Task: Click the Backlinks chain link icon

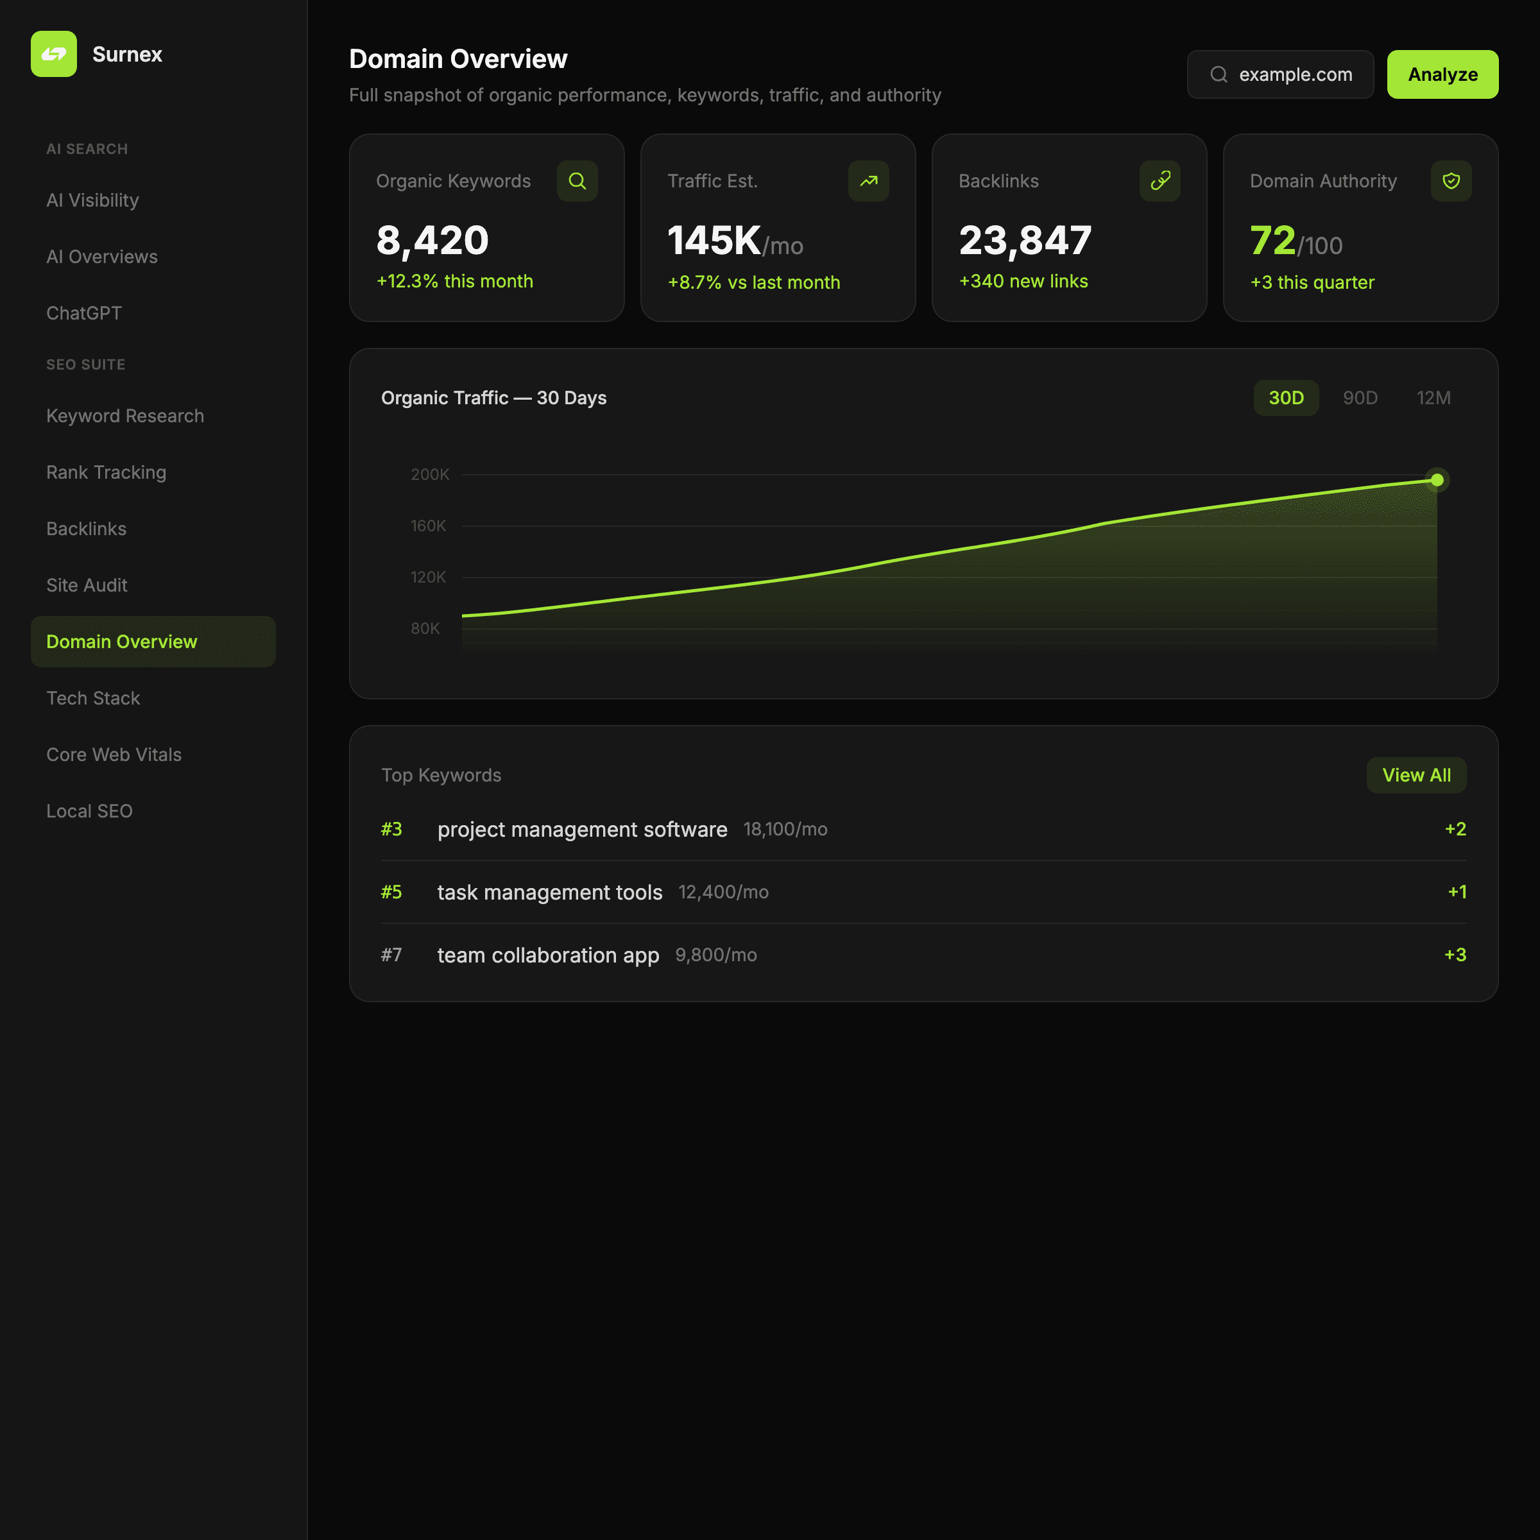Action: point(1159,181)
